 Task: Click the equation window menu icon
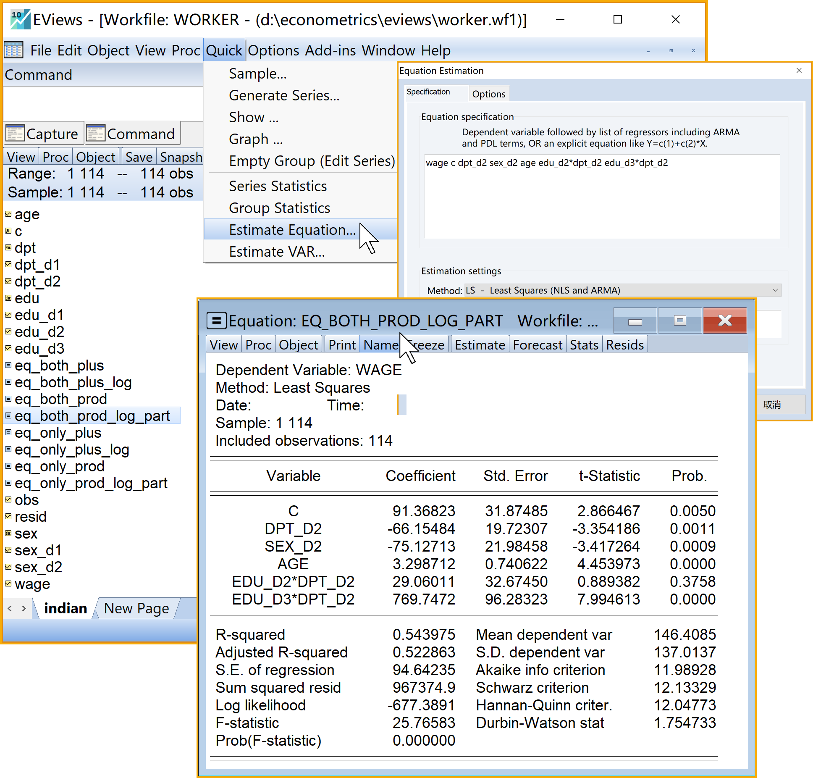(x=216, y=321)
